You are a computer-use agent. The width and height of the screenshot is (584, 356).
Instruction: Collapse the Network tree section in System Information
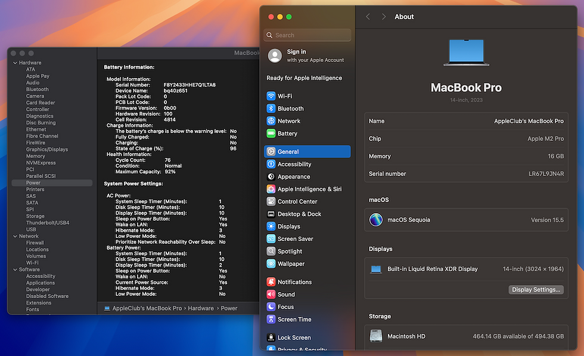(x=15, y=236)
